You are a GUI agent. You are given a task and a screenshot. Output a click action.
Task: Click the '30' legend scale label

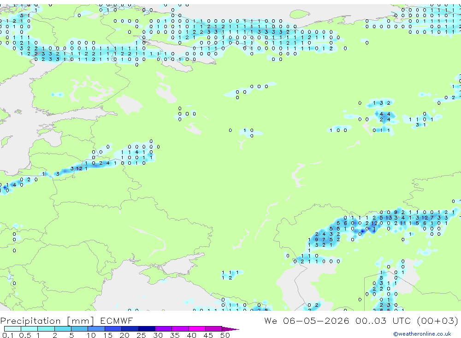click(158, 335)
